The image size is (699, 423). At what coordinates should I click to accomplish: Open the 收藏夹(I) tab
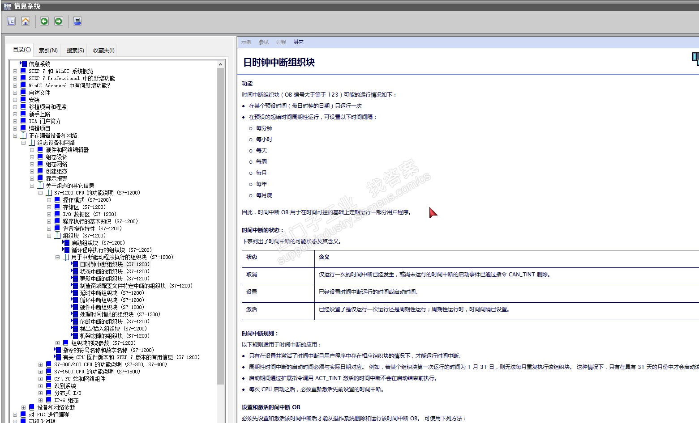pyautogui.click(x=103, y=51)
